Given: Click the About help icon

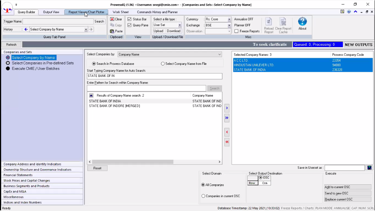Looking at the screenshot, I should (302, 22).
